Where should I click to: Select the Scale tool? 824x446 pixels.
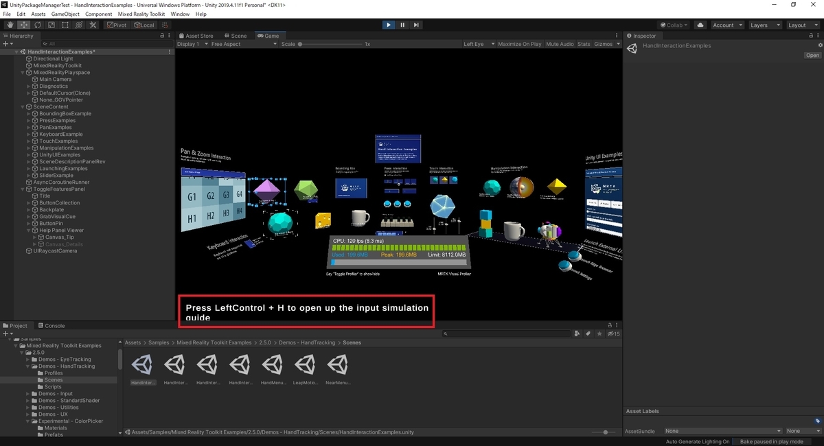click(x=51, y=25)
